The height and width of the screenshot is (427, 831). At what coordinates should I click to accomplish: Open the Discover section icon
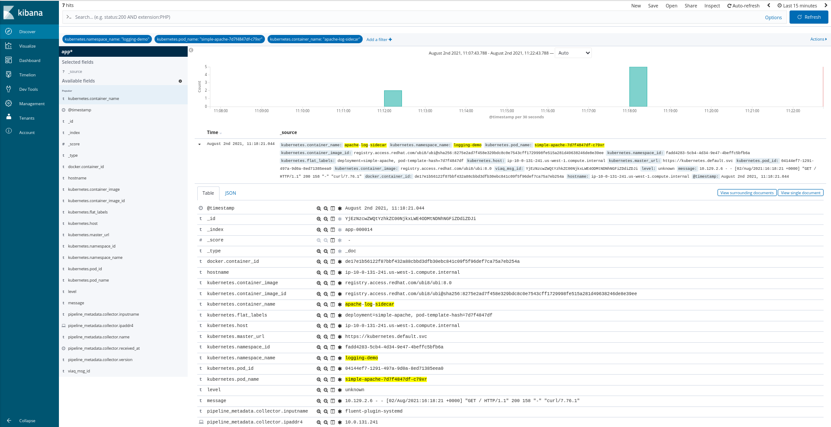[8, 31]
